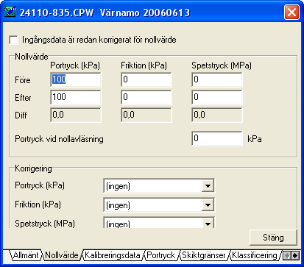Open the Kalibreringsdata tab

coord(113,255)
